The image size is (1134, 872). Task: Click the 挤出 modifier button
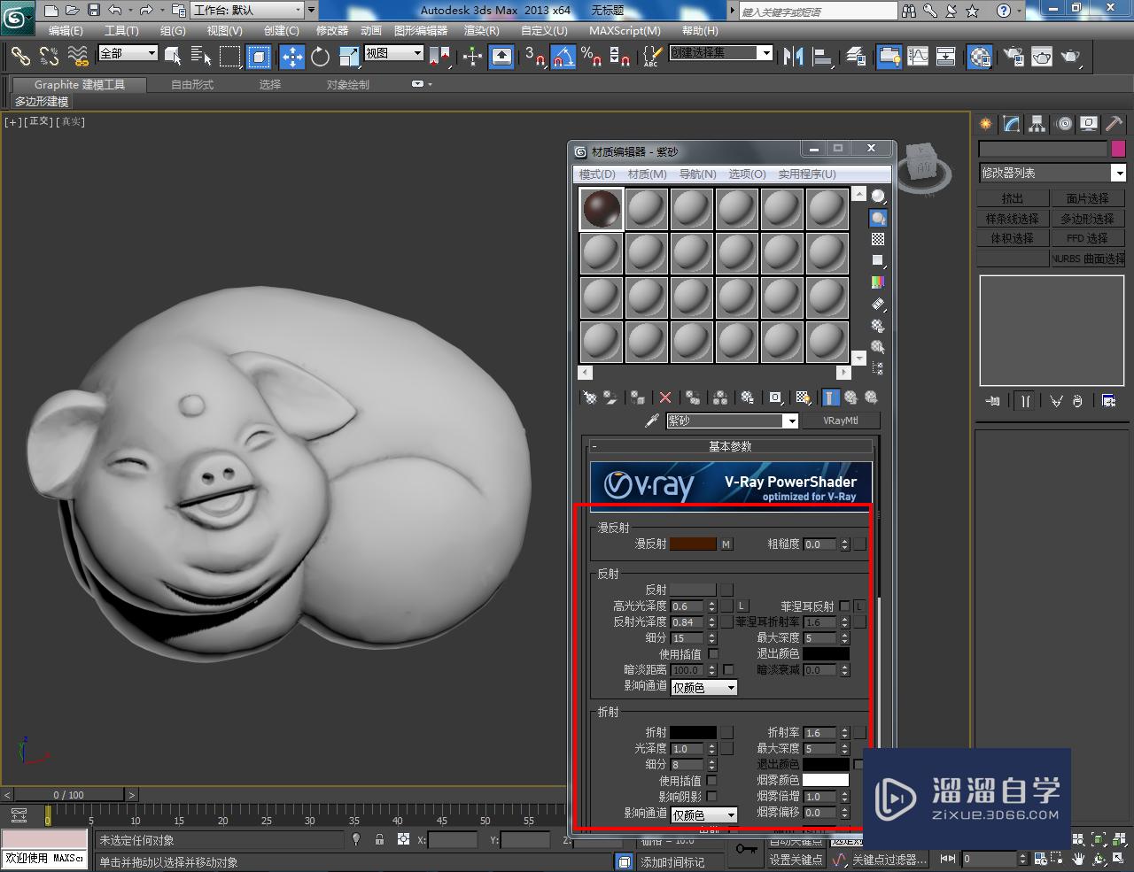(x=1013, y=198)
